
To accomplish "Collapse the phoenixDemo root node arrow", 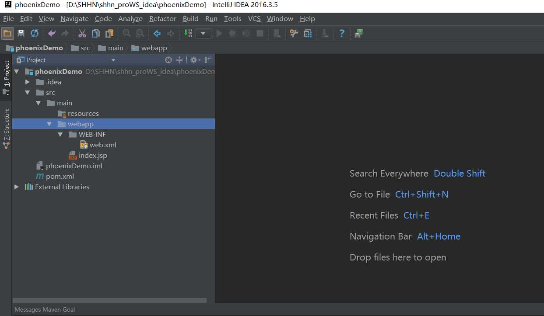I will pyautogui.click(x=17, y=71).
